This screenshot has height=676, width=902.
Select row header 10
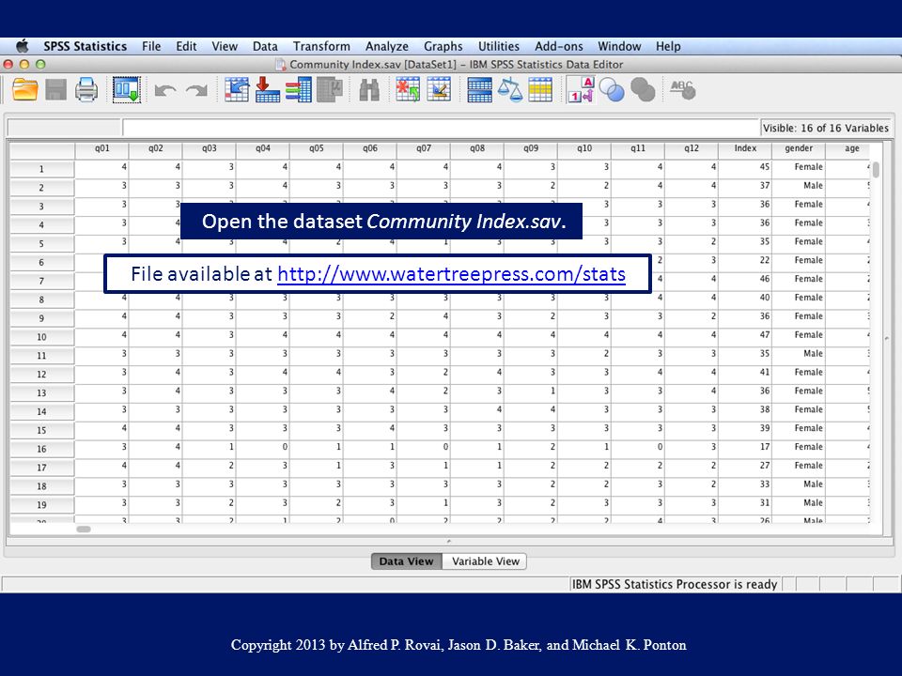(x=42, y=337)
